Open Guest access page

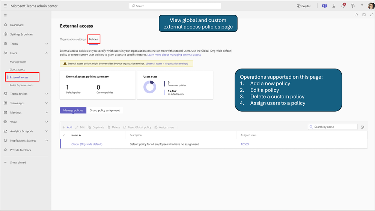17,69
